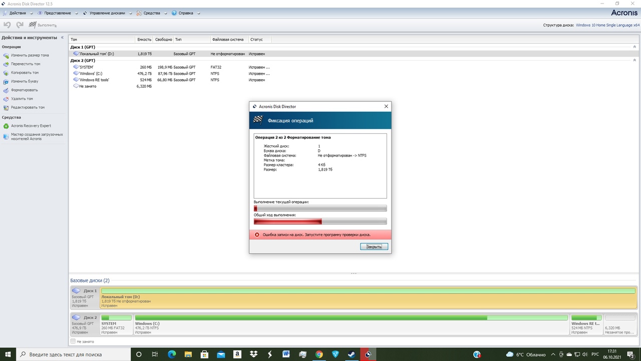
Task: Click the weather 6°C Облачно widget
Action: point(525,354)
